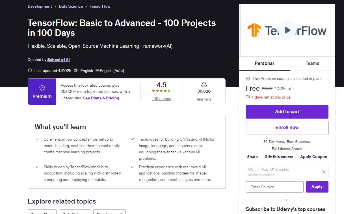Viewport: 344px width, 214px height.
Task: Click the alarm clock icon beside days left
Action: (248, 97)
